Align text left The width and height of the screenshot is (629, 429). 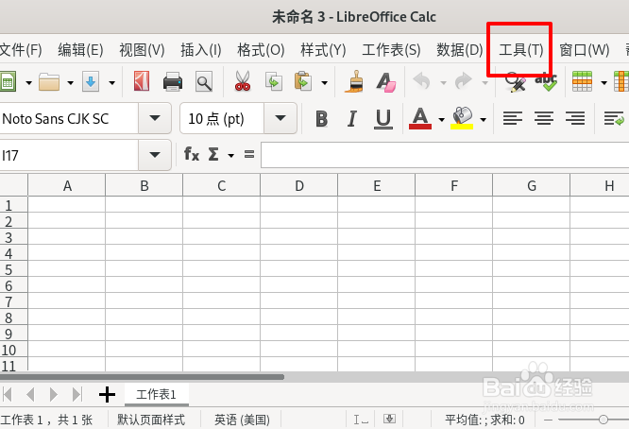513,119
